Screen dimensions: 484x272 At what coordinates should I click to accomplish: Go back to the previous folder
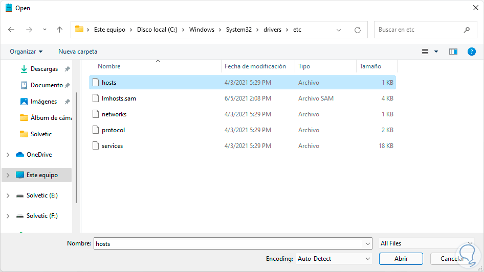(11, 30)
